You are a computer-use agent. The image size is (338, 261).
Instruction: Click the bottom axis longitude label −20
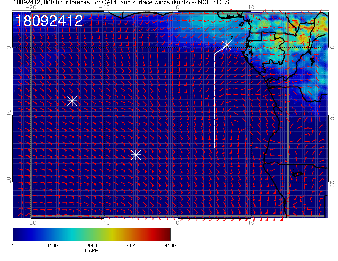click(x=31, y=222)
